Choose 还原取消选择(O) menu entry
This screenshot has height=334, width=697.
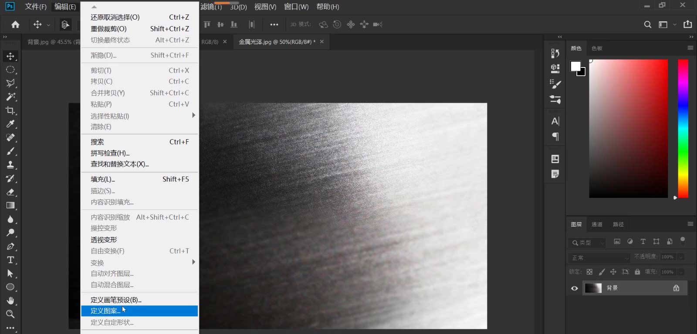tap(140, 17)
